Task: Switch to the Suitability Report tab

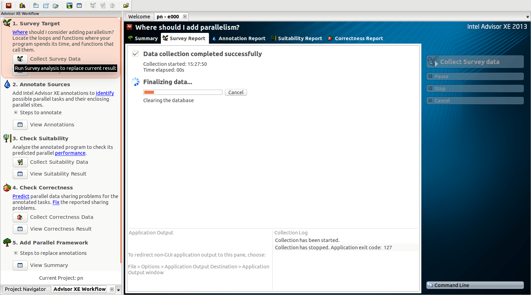Action: point(296,38)
